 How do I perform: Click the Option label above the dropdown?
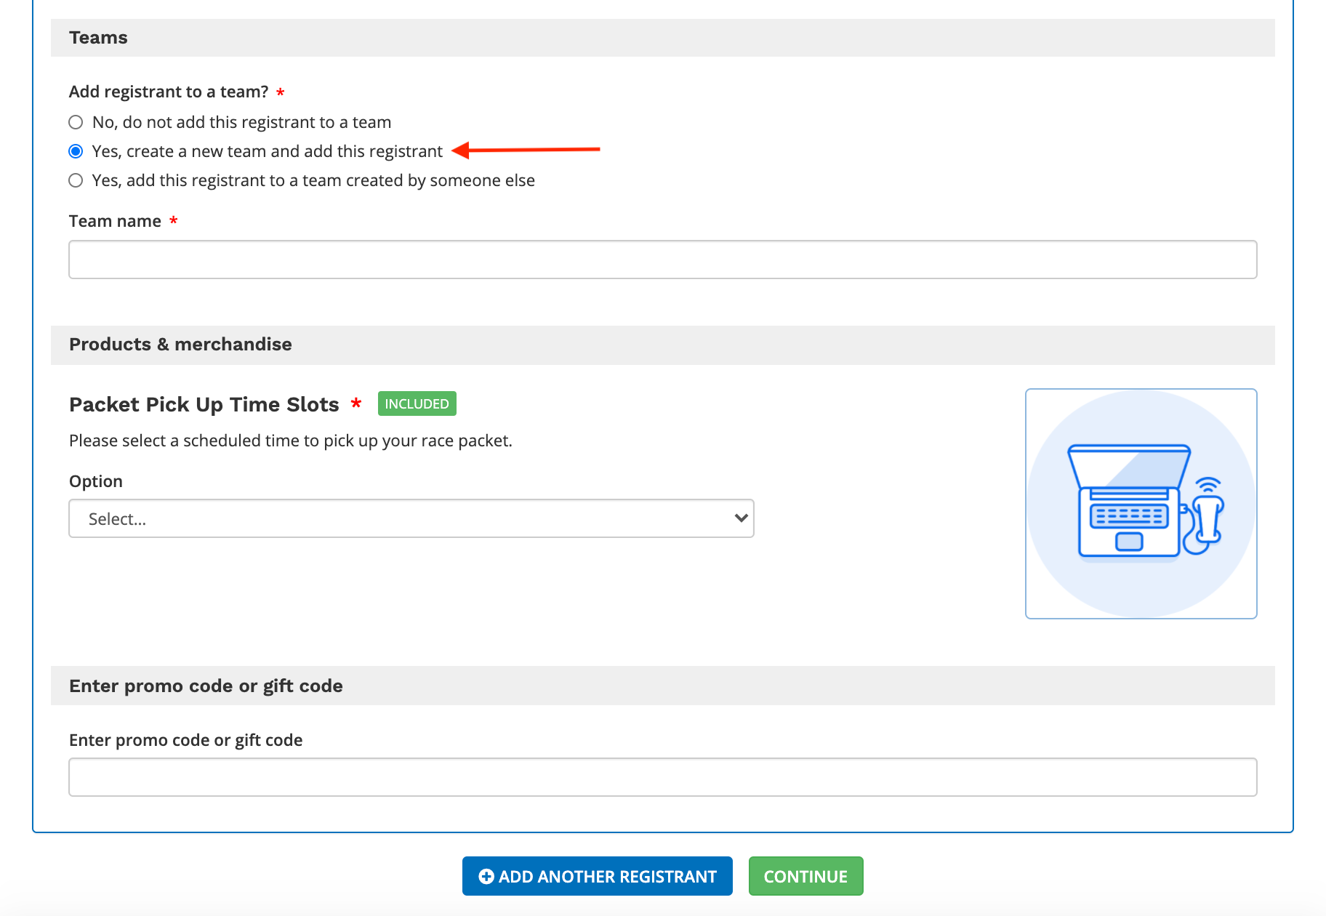coord(95,481)
